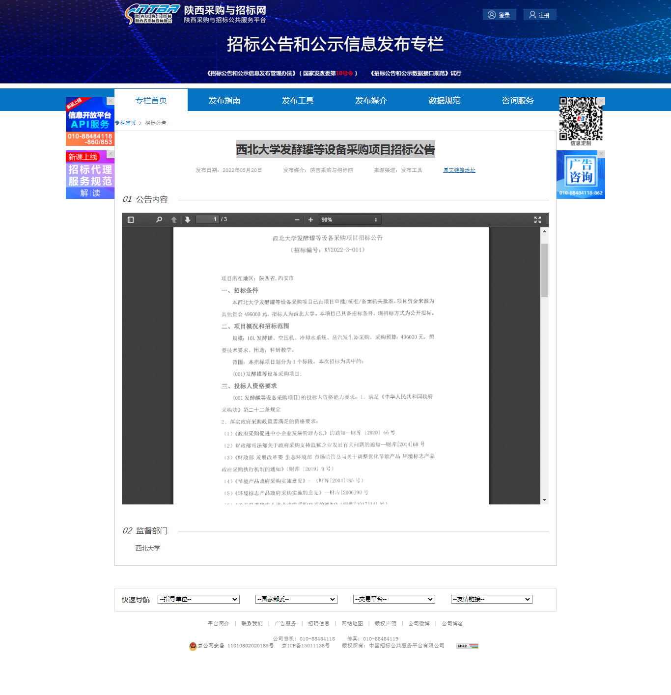Go to previous PDF page arrow
Viewport: 671px width, 695px height.
(174, 220)
